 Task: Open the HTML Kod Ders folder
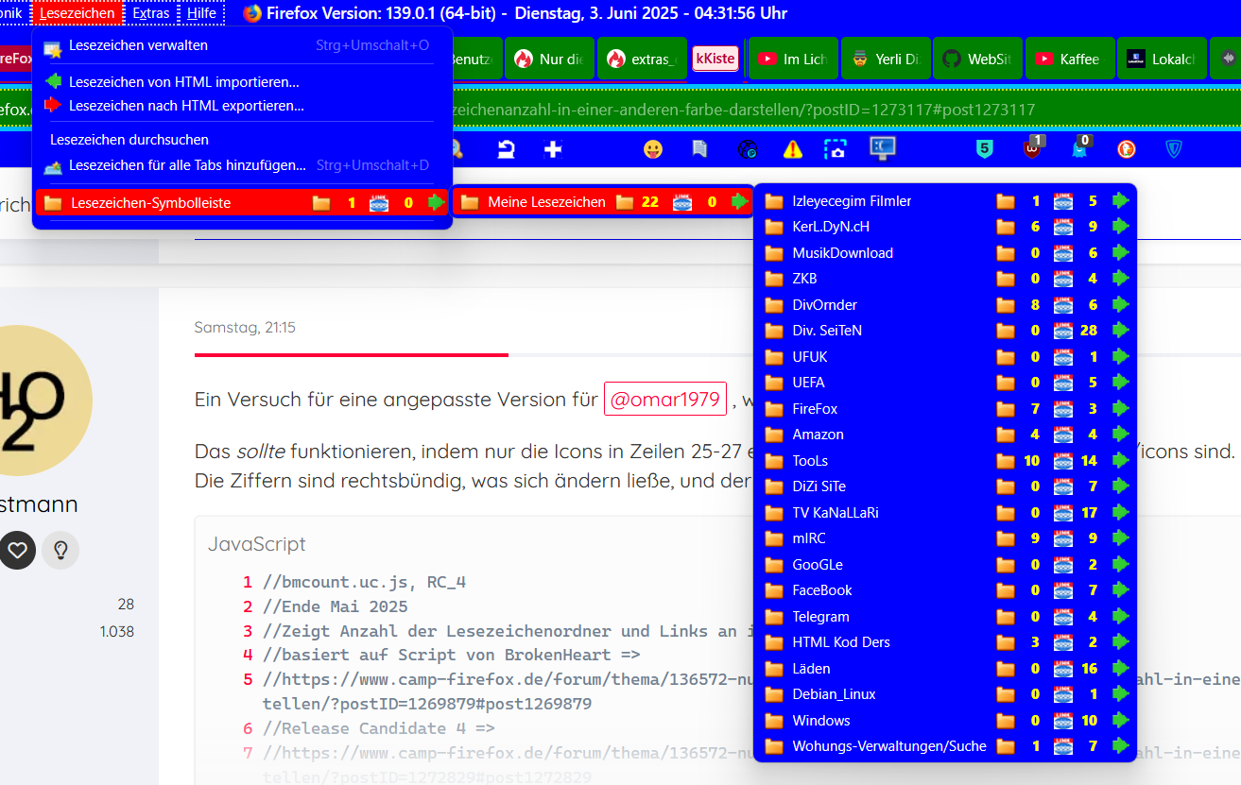pyautogui.click(x=945, y=642)
